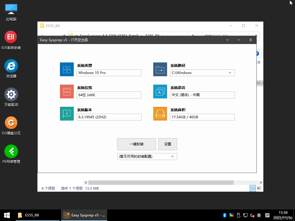Click Explorer scrollbar left arrow
Screen dimensions: 295x221
(86, 182)
